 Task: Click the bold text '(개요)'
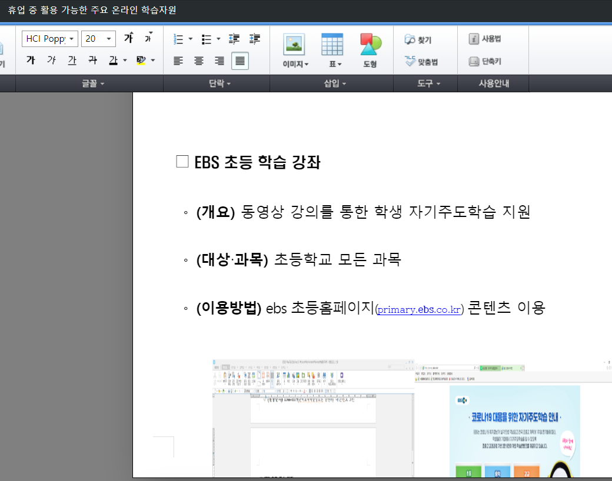(x=215, y=212)
